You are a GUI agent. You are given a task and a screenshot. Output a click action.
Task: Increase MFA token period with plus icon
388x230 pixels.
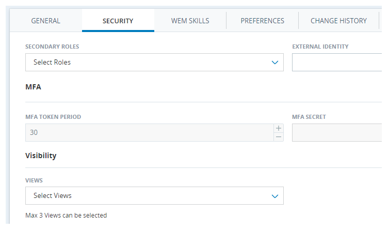tap(279, 128)
